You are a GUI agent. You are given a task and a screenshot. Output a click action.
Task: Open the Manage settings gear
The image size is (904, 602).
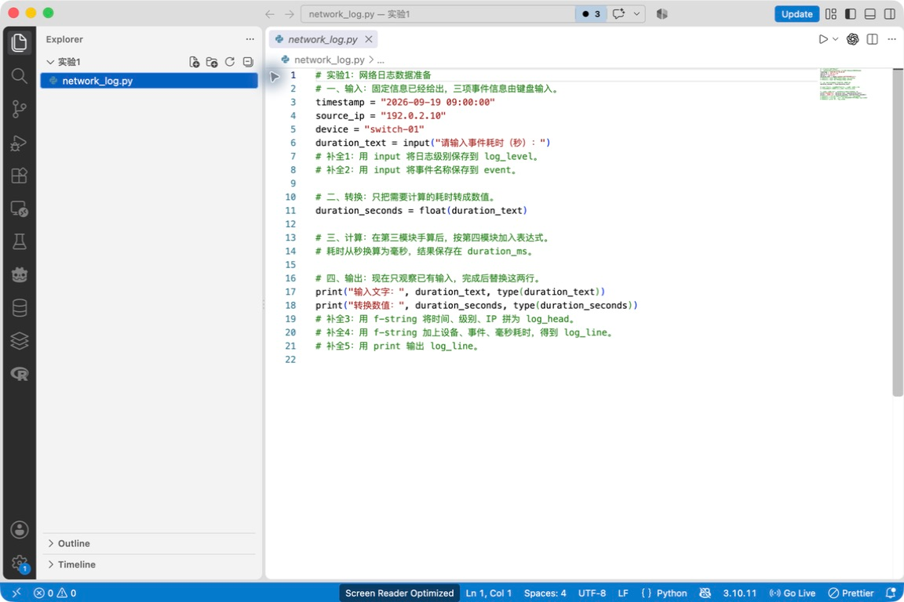pyautogui.click(x=19, y=563)
